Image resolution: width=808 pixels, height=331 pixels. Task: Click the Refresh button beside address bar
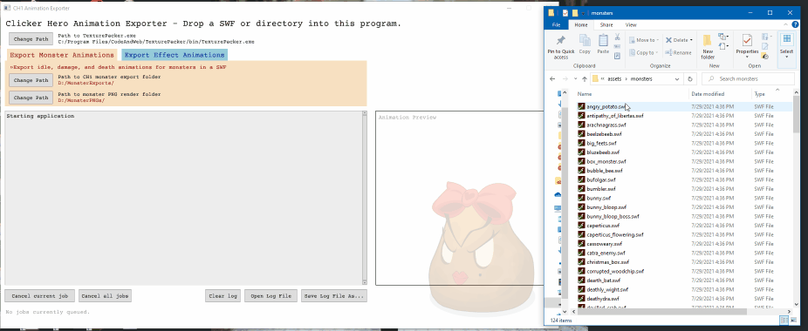point(690,79)
